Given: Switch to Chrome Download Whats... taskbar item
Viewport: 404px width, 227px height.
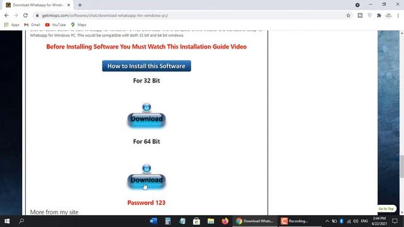Looking at the screenshot, I should [255, 221].
